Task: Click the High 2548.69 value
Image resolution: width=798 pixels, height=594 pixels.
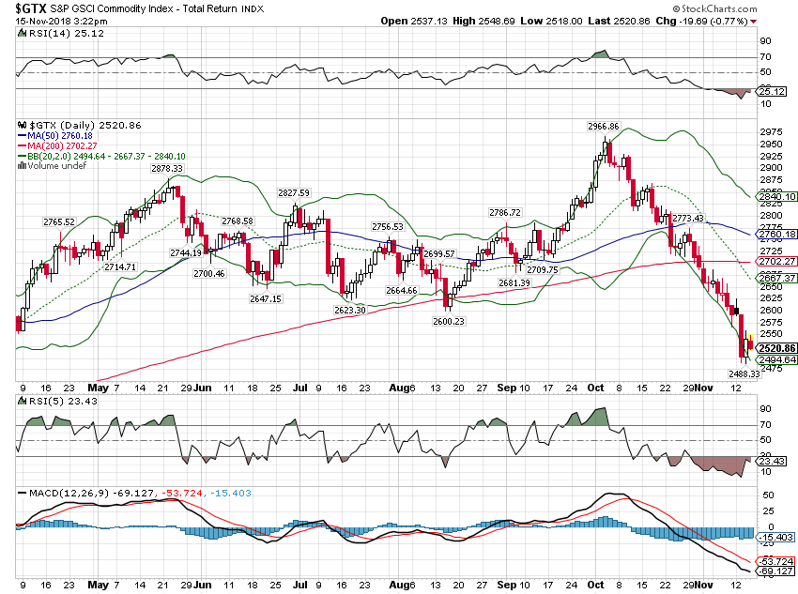Action: tap(483, 21)
